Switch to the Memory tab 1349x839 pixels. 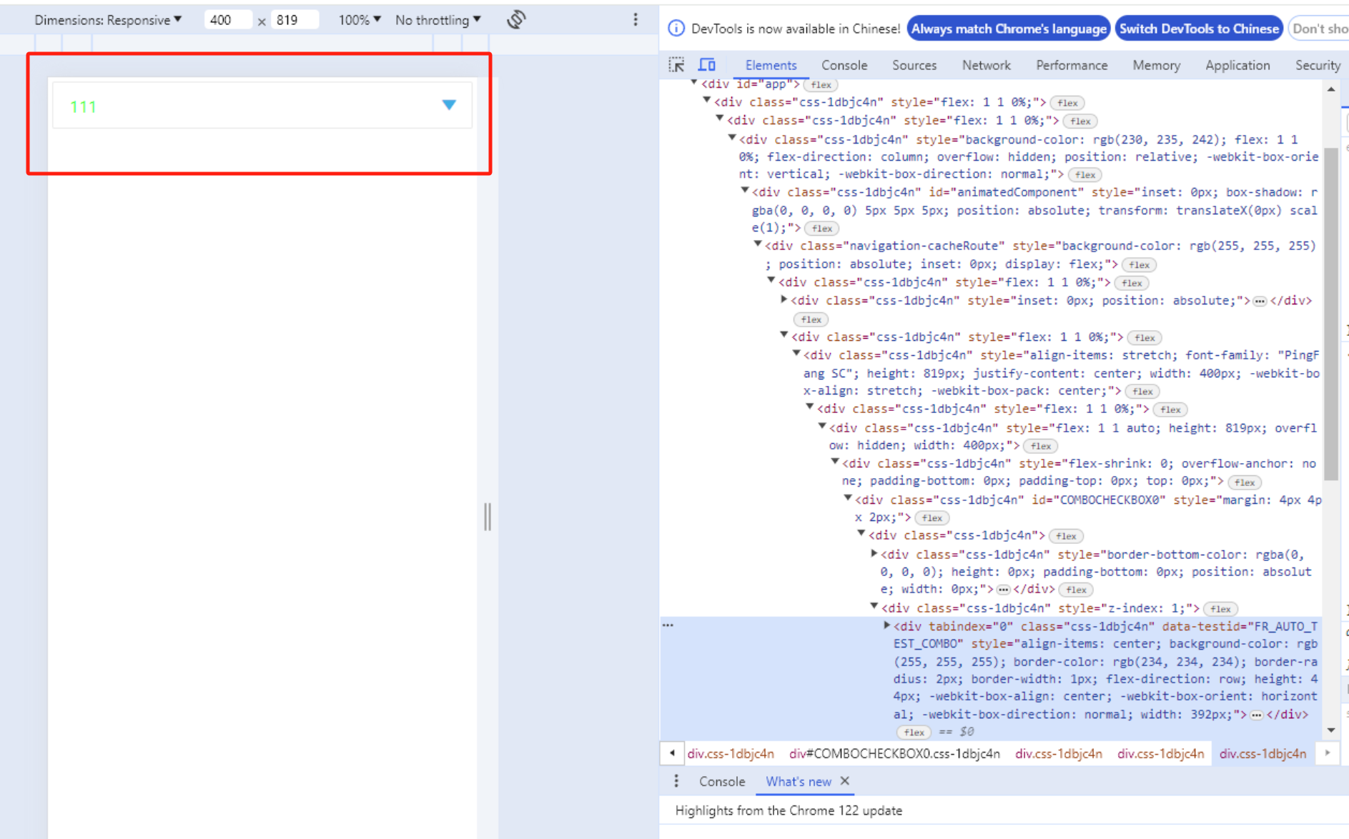click(1156, 65)
